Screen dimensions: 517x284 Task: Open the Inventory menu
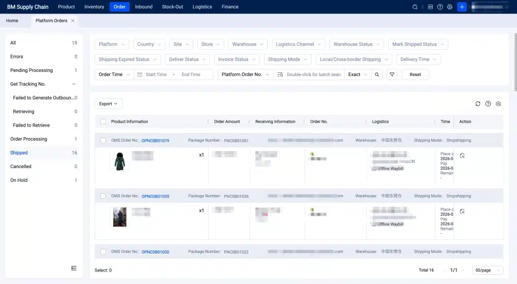pyautogui.click(x=94, y=7)
